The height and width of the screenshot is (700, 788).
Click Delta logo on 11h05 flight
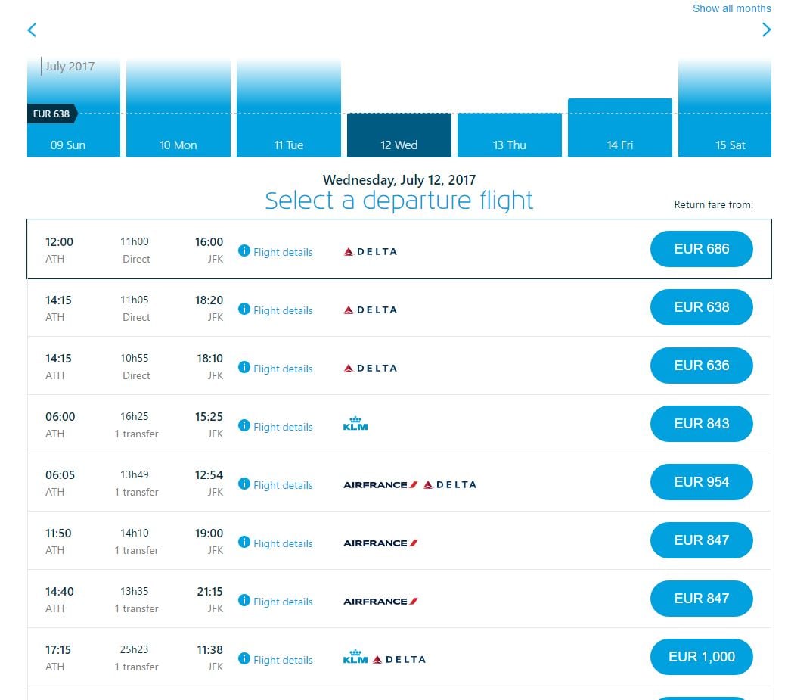371,310
